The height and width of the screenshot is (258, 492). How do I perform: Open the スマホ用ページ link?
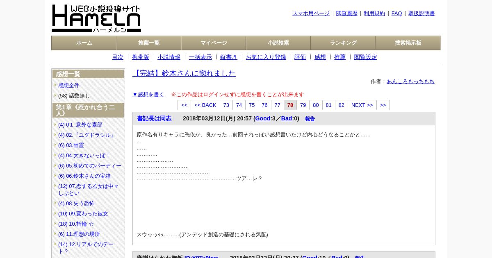(311, 14)
